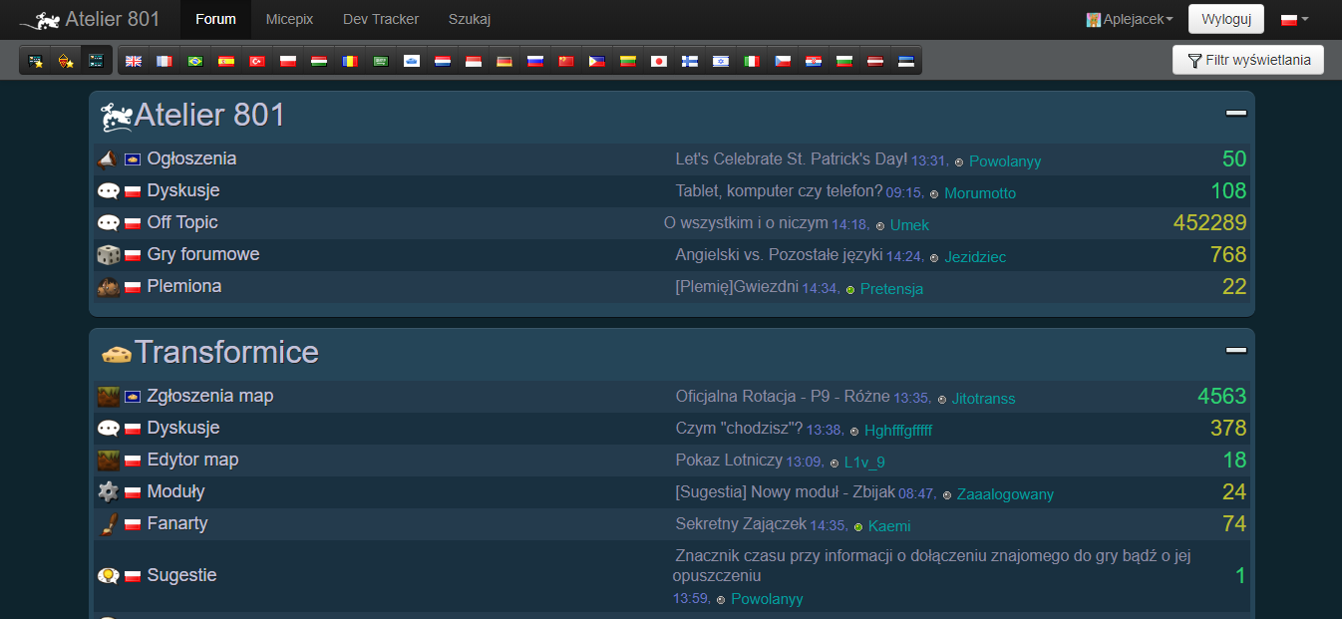Select the Czech flag community

[x=783, y=61]
